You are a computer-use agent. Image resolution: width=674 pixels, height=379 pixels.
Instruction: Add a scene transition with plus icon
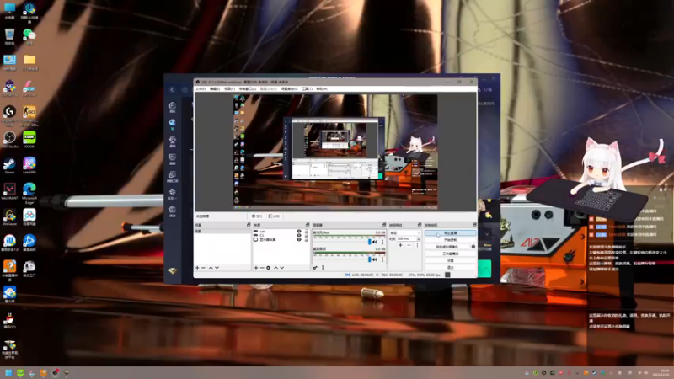[x=400, y=245]
